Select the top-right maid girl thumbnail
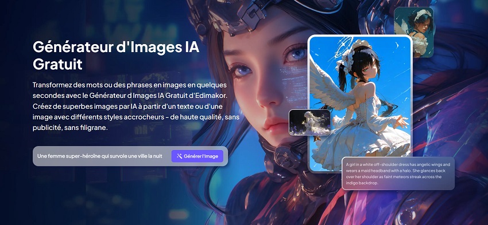 (413, 32)
